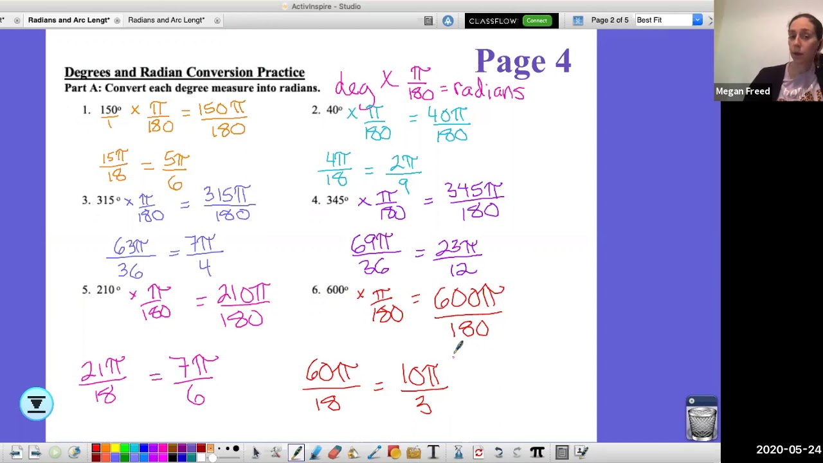Select the largest pen width dot

pyautogui.click(x=236, y=449)
